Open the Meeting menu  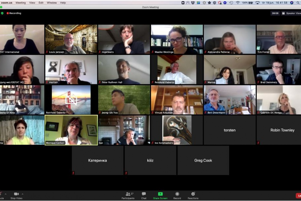tap(21, 3)
